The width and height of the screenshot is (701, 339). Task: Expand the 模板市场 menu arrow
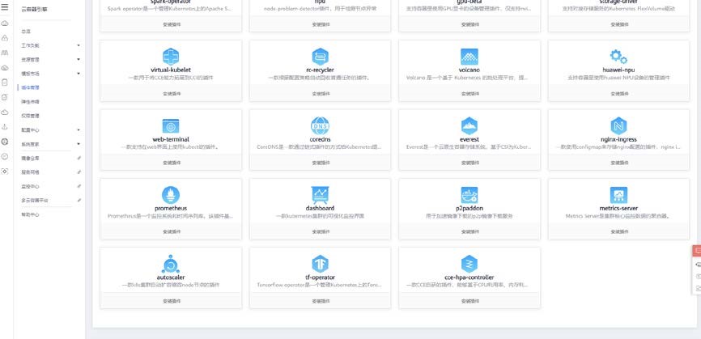[x=79, y=74]
